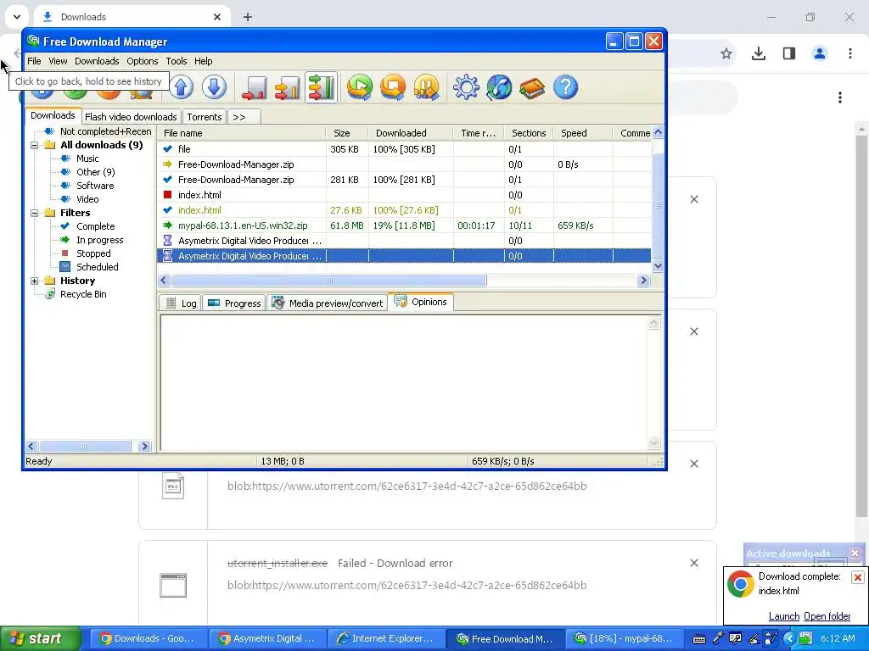Select the Software category
The width and height of the screenshot is (869, 651).
coord(95,186)
